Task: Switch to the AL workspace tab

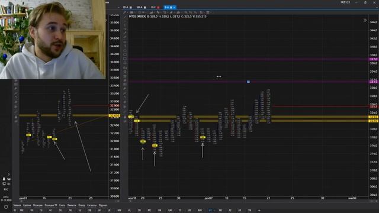Action: click(129, 211)
